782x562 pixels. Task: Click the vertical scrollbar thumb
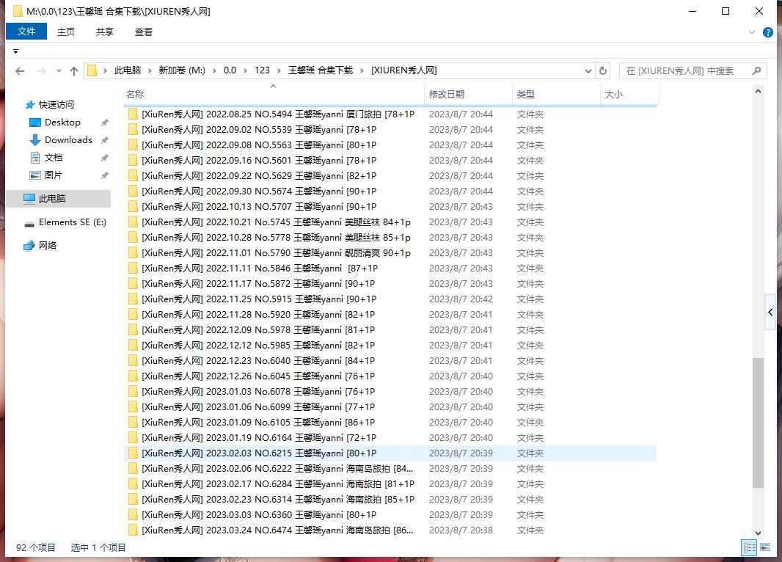pyautogui.click(x=758, y=423)
